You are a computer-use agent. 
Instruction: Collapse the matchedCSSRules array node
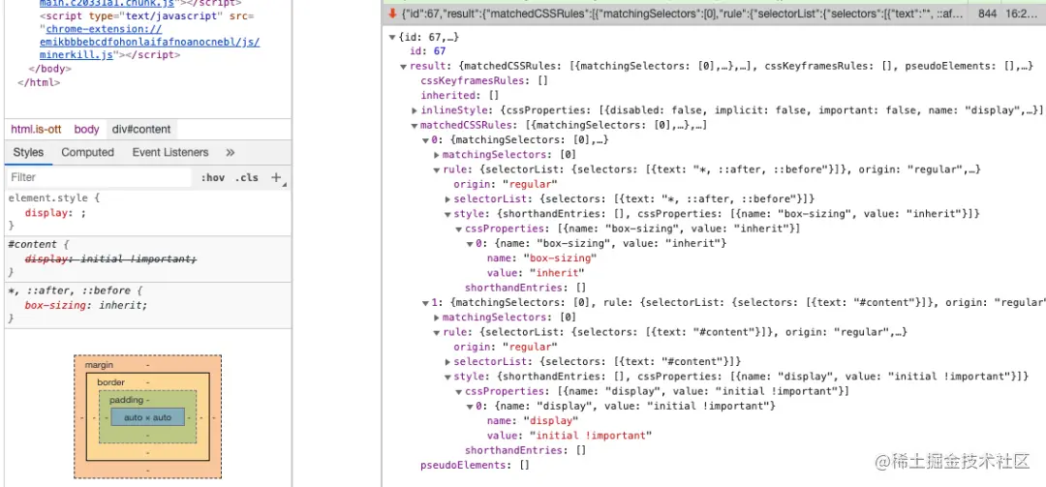click(415, 126)
